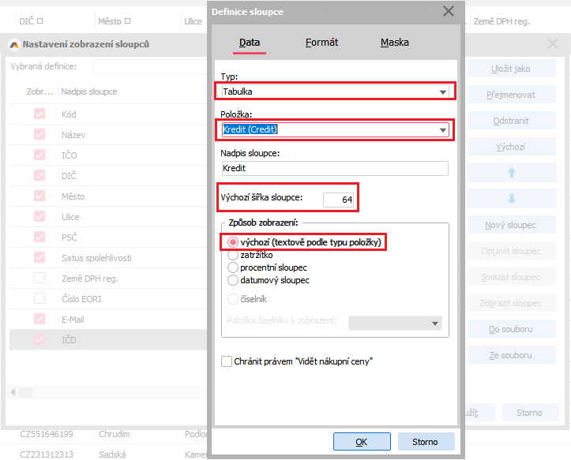Image resolution: width=571 pixels, height=460 pixels.
Task: Confirm with the OK button
Action: [362, 441]
